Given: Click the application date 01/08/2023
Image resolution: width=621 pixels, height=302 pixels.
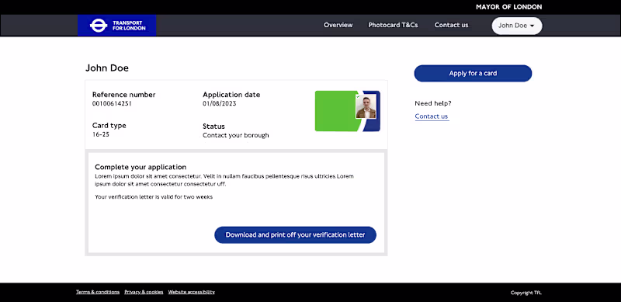Looking at the screenshot, I should click(220, 104).
